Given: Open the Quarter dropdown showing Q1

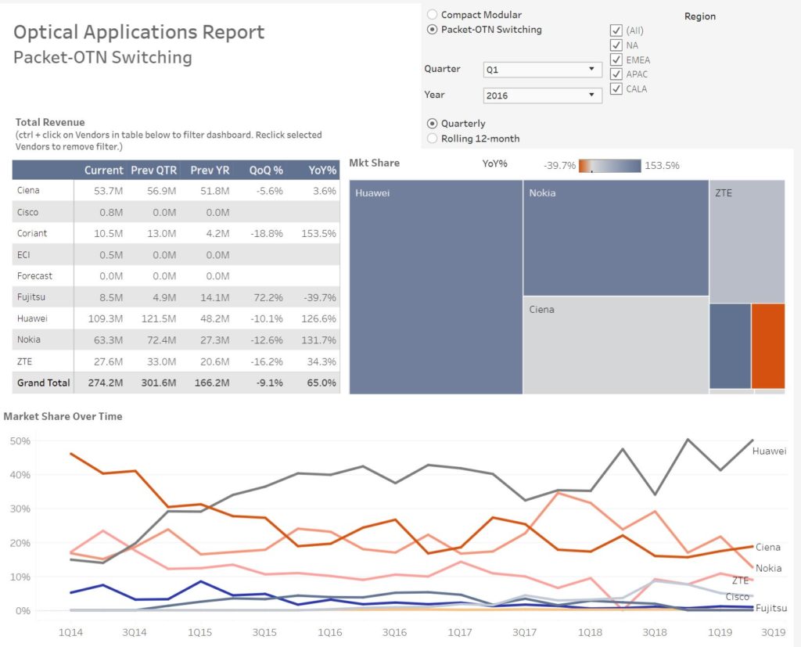Looking at the screenshot, I should [543, 70].
